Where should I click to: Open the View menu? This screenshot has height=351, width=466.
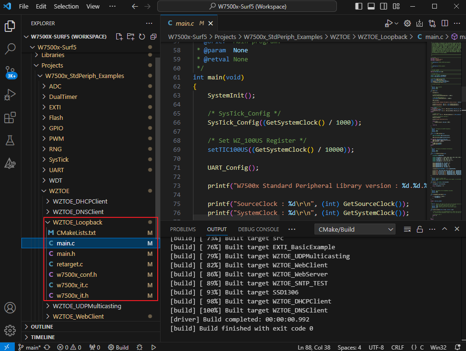click(92, 6)
